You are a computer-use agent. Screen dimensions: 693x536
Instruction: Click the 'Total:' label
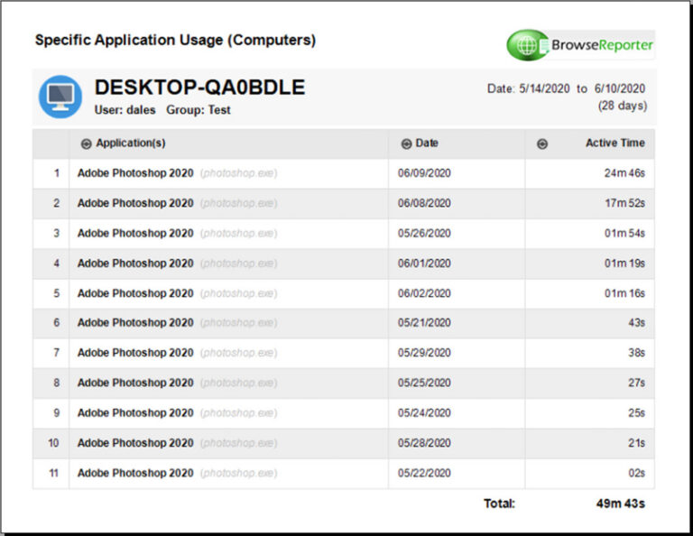[499, 504]
